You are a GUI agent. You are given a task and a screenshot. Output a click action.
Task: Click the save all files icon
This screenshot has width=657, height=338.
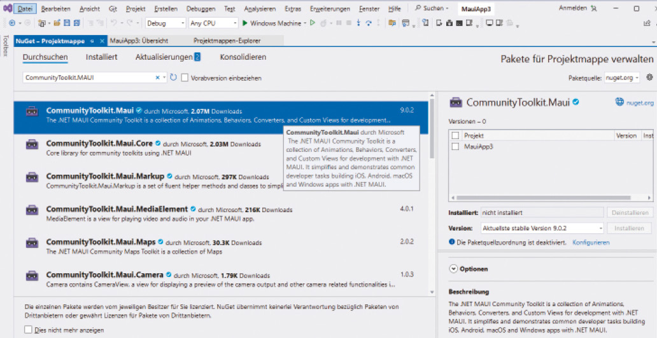(x=76, y=24)
